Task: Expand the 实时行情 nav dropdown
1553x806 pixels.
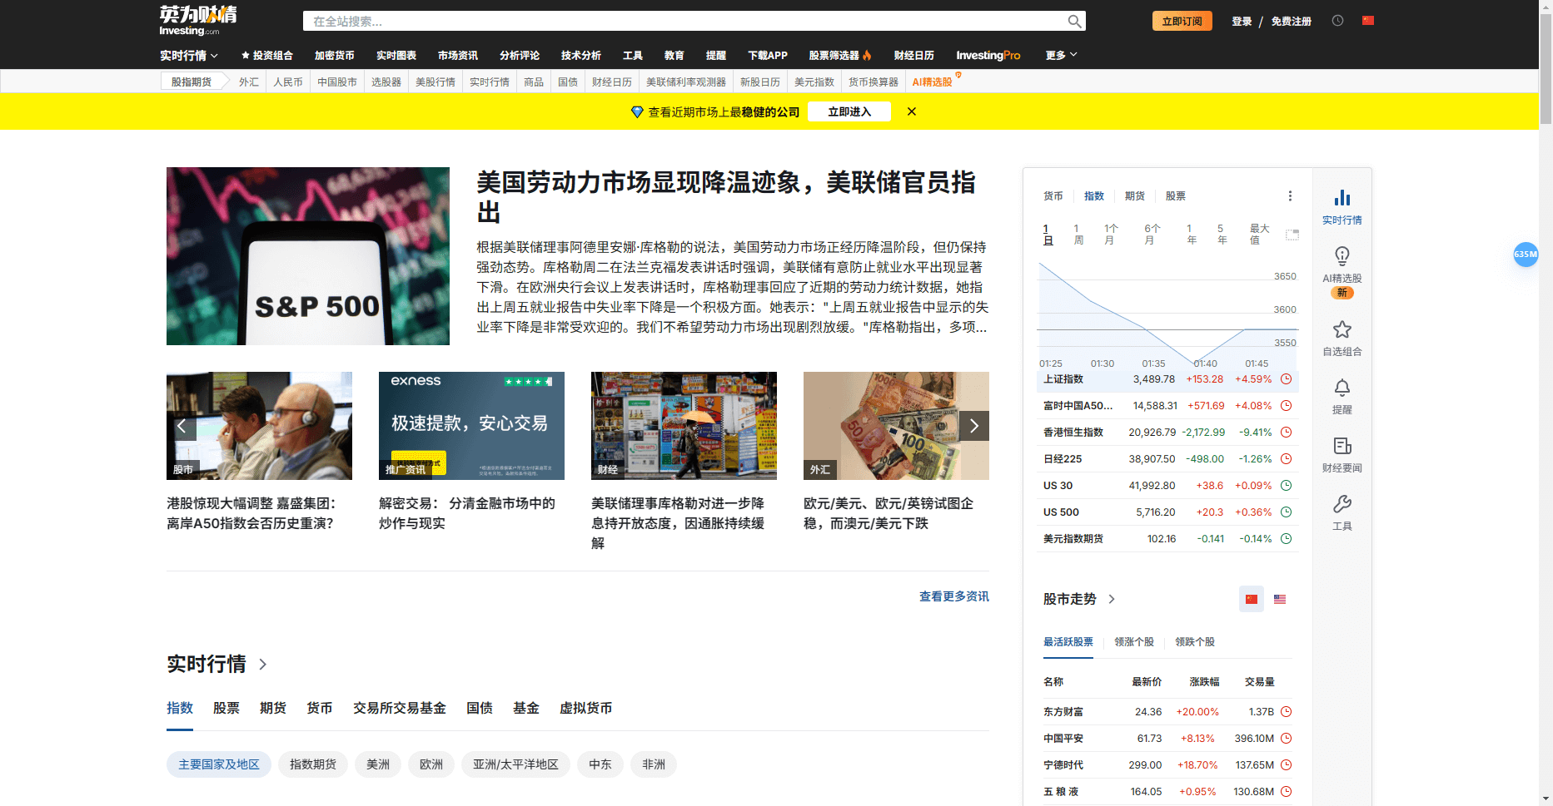Action: 189,56
